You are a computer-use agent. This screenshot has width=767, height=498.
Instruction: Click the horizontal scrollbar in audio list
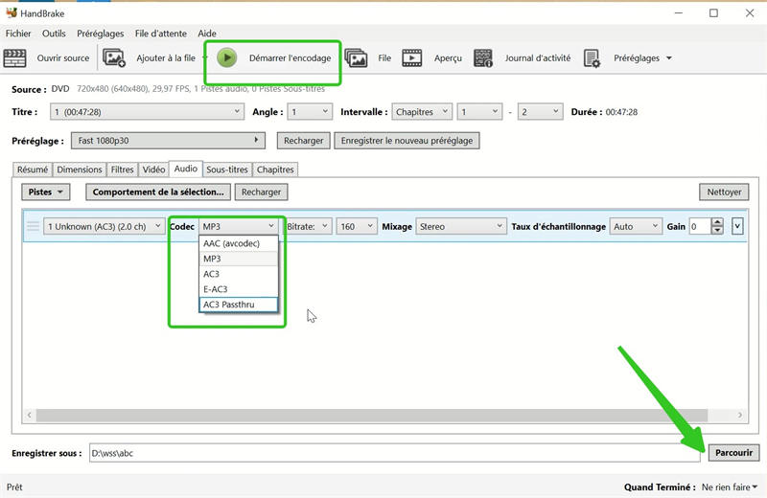tap(372, 415)
